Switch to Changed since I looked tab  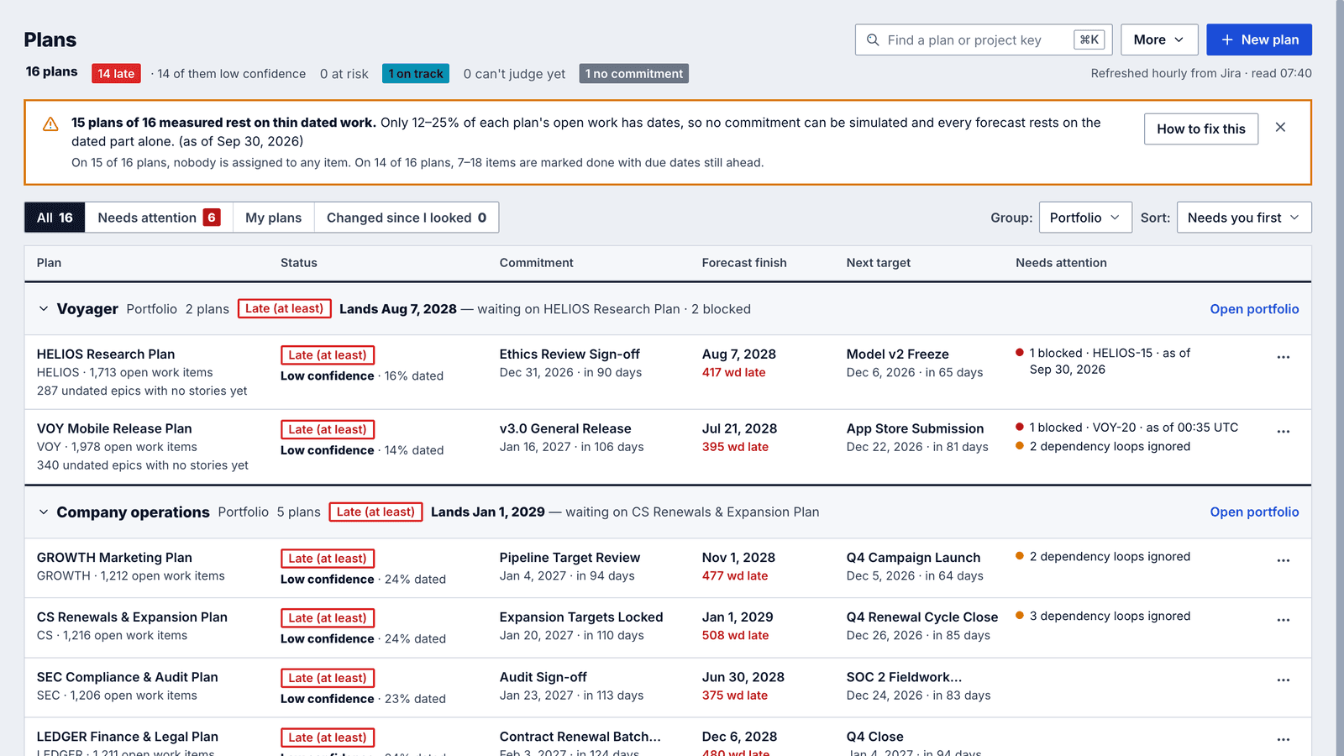point(407,218)
